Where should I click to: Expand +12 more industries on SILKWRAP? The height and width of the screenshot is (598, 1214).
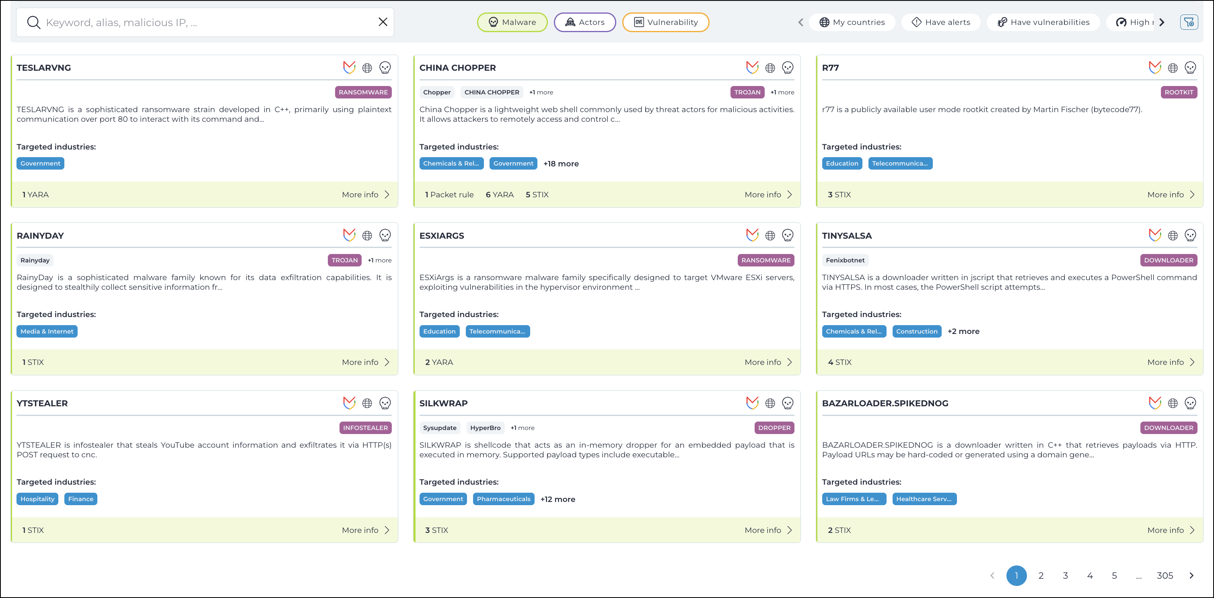point(558,499)
